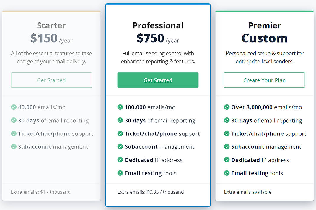The height and width of the screenshot is (210, 316).
Task: Click the checkmark beside Over 3,000,000 emails/mo
Action: [227, 107]
